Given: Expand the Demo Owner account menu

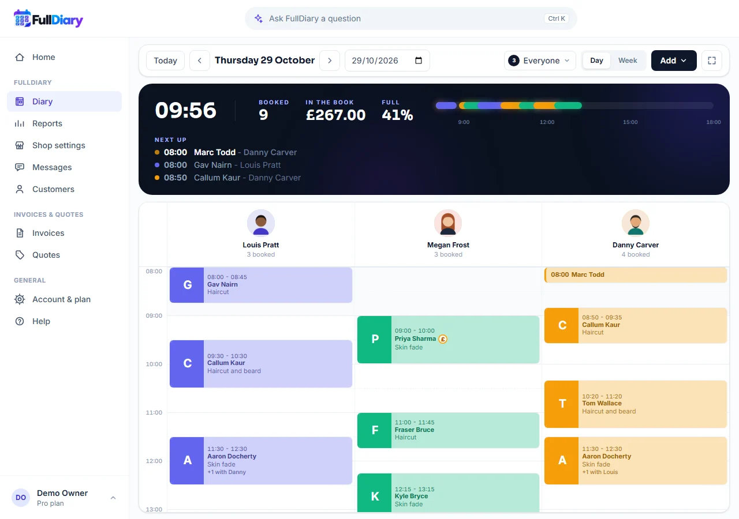Looking at the screenshot, I should point(64,498).
